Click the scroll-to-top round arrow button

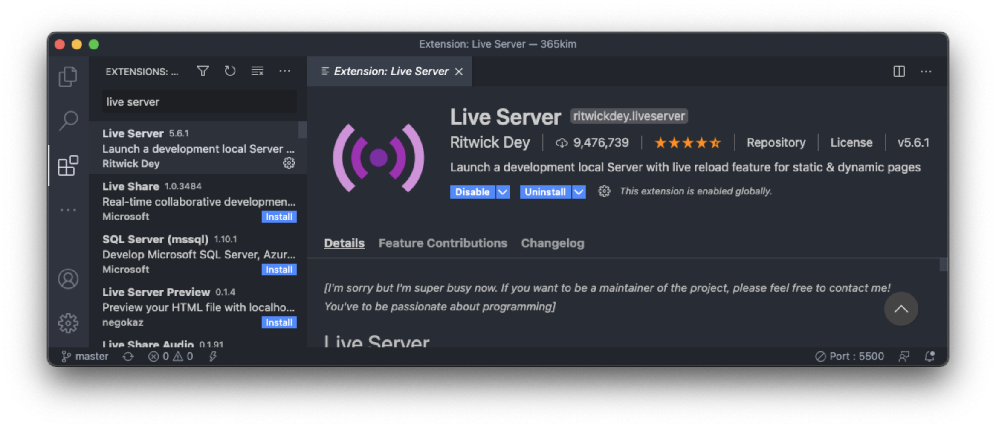point(901,309)
